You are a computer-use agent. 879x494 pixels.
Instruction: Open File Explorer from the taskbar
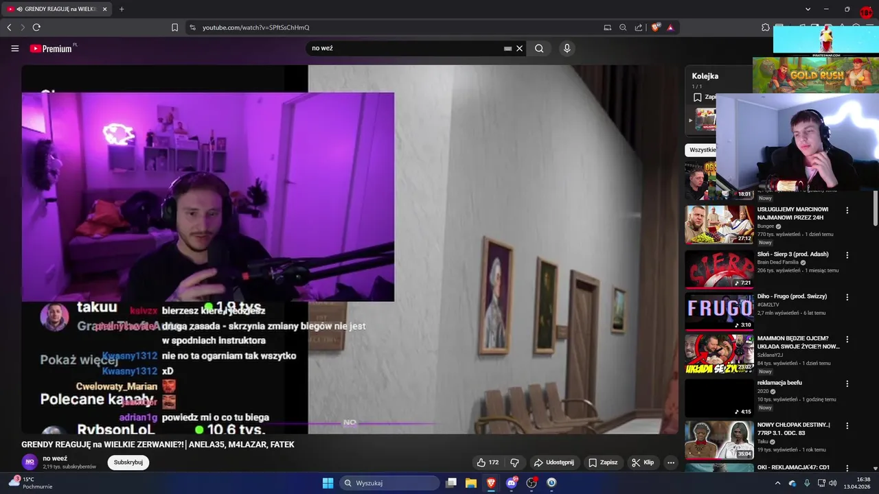coord(471,483)
